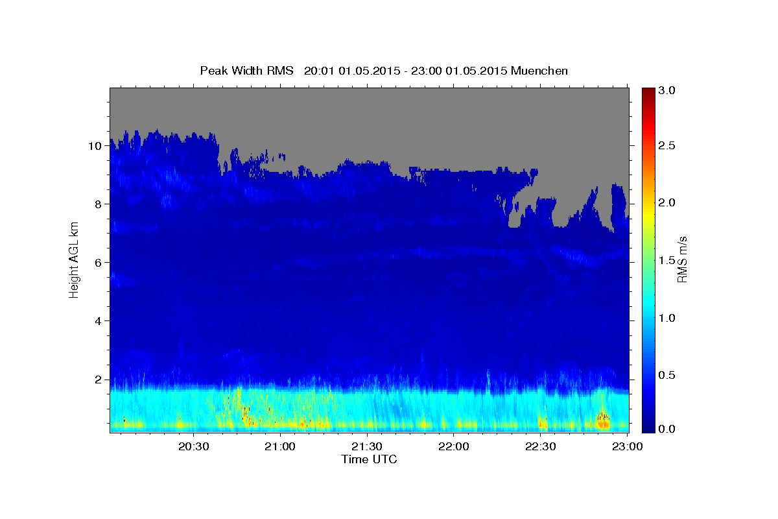Click the 'Muenchen' location in the title
The width and height of the screenshot is (778, 519).
pyautogui.click(x=539, y=70)
